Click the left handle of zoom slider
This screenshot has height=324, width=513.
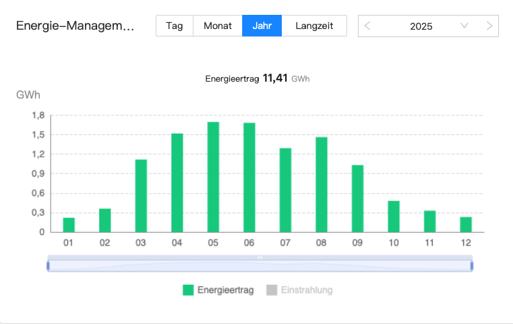(x=48, y=266)
